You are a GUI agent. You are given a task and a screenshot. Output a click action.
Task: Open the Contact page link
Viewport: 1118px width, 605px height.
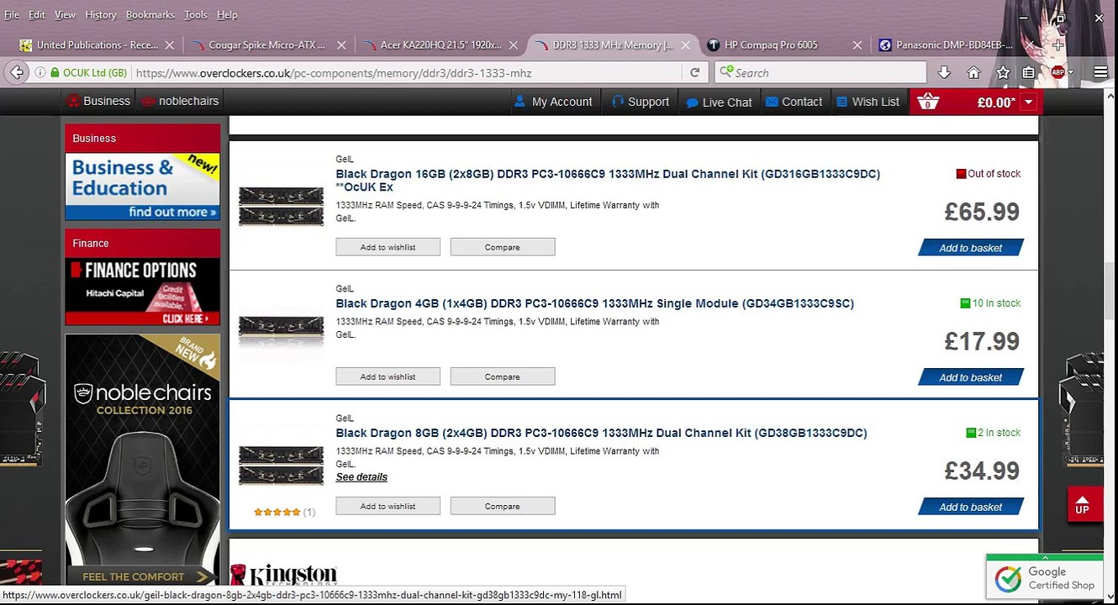[x=794, y=102]
